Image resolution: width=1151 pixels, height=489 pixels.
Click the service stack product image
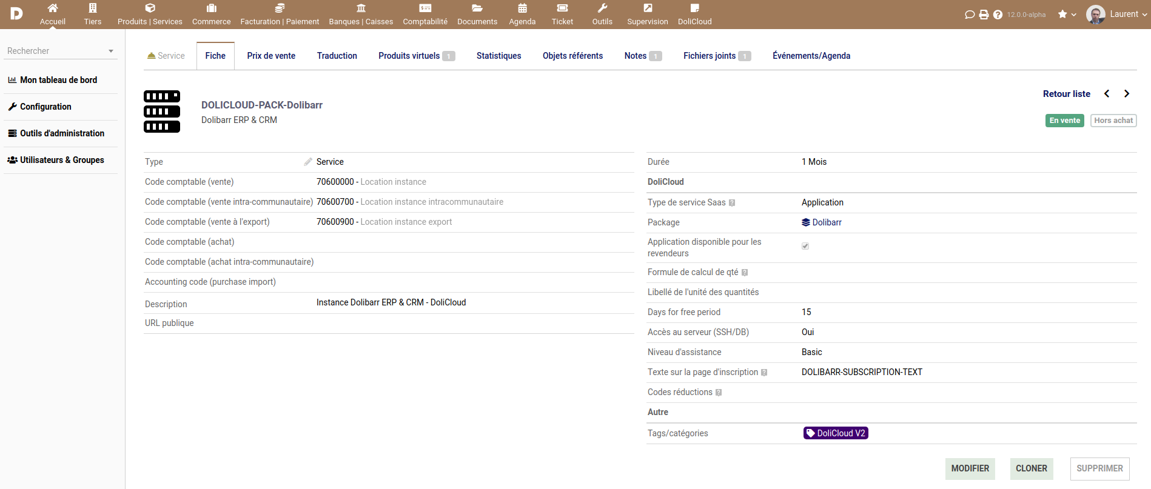point(162,111)
